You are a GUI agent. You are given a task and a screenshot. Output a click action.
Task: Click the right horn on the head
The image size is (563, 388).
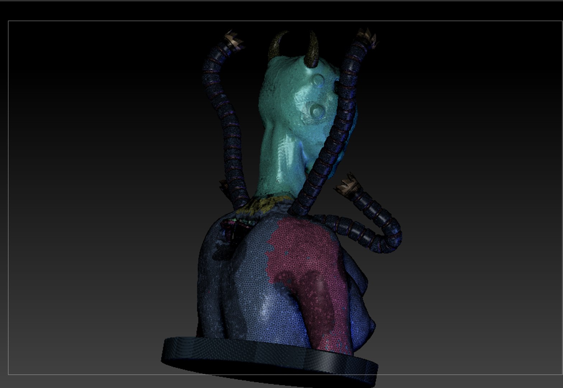tap(312, 50)
